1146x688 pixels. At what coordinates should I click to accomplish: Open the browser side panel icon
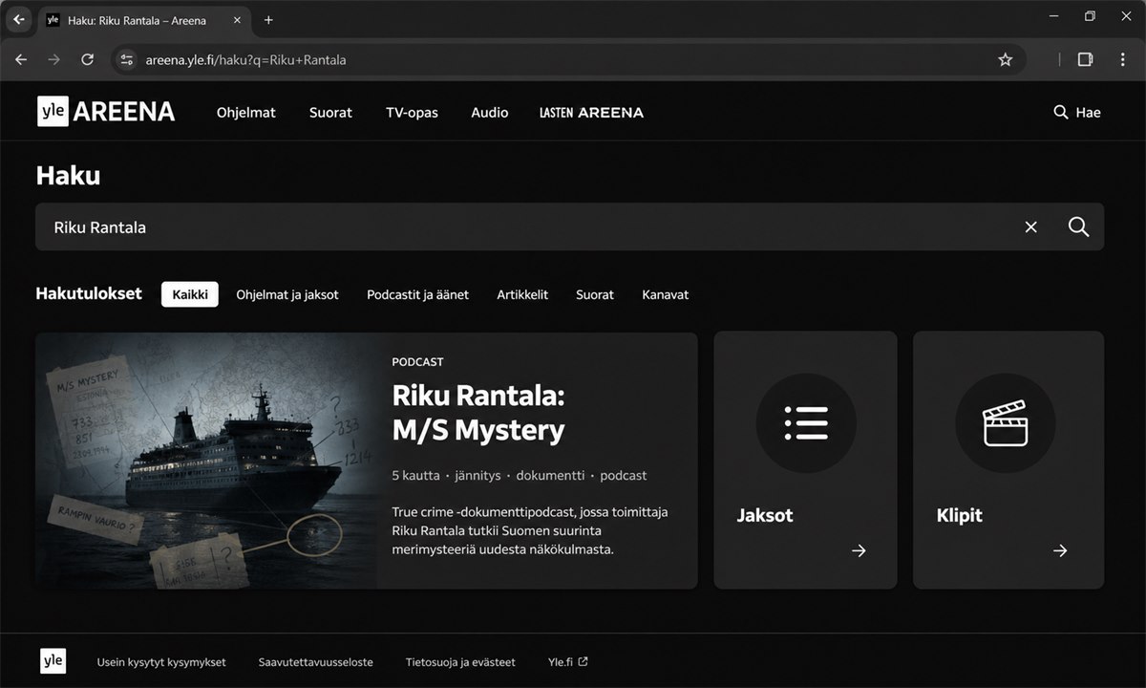click(1085, 59)
